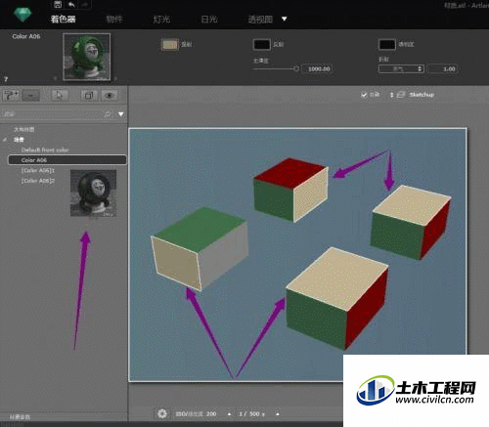Open render settings with the gear icon

162,413
